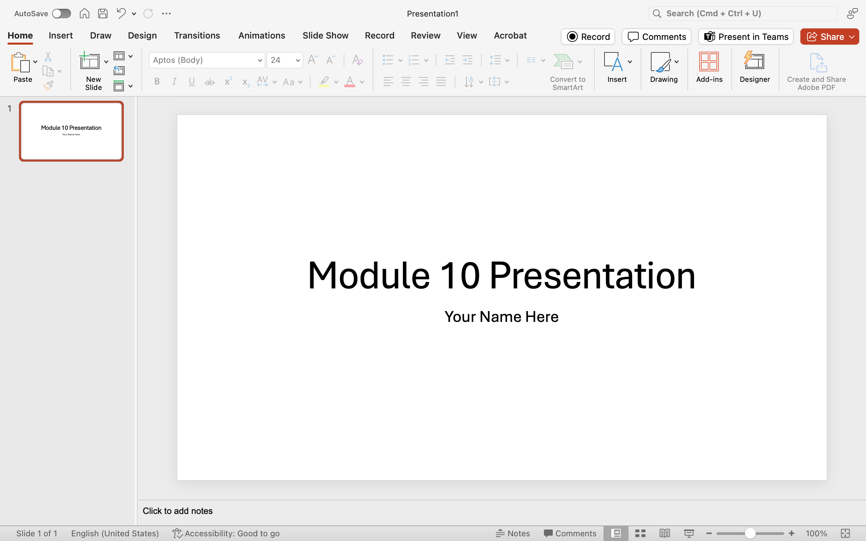Click the Comments button in ribbon
This screenshot has width=866, height=541.
coord(657,37)
